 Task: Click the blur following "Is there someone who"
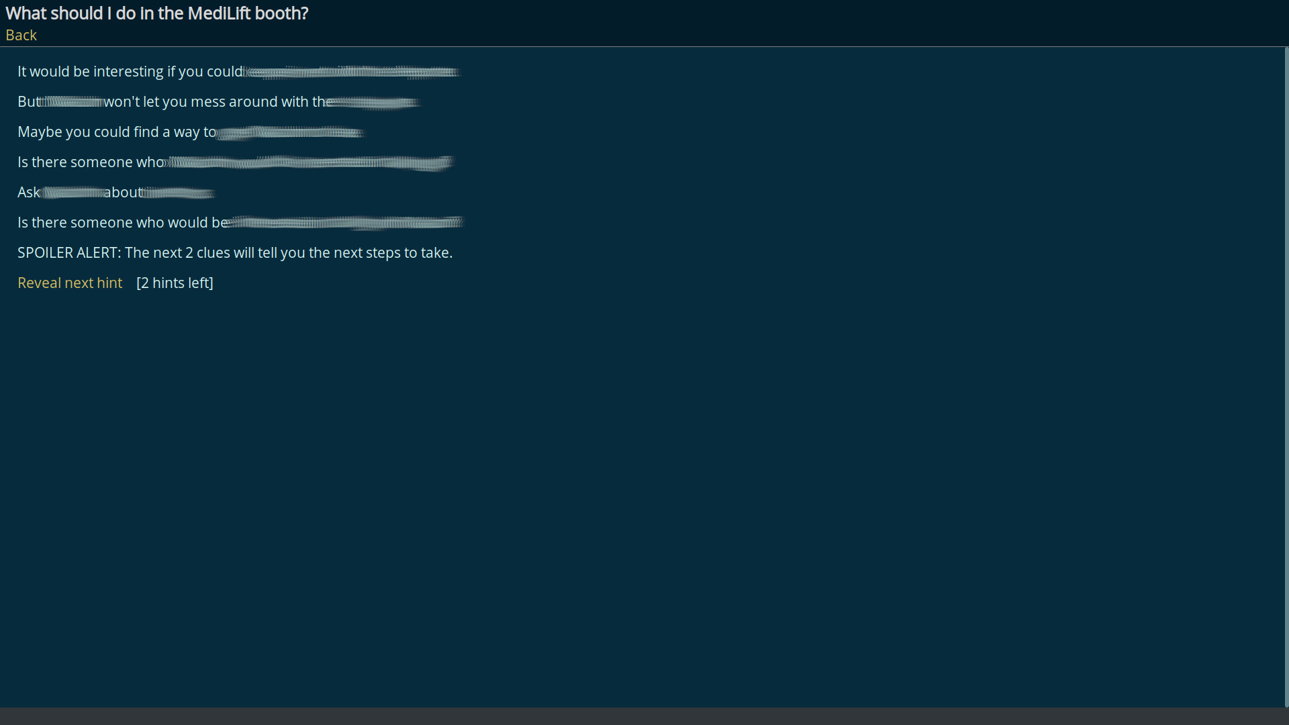coord(309,162)
